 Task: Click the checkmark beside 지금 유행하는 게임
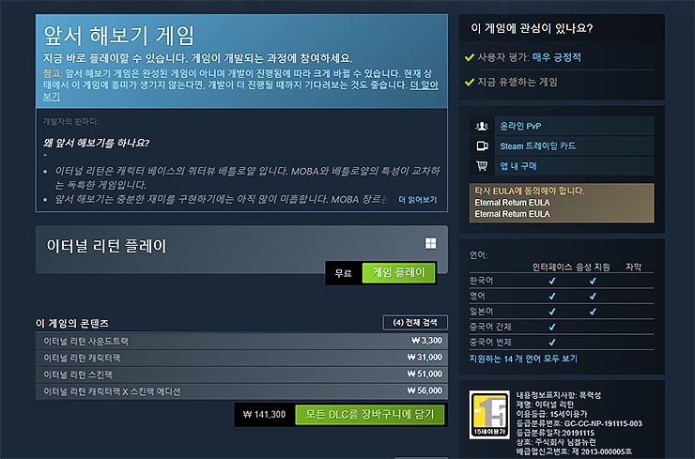pos(470,82)
